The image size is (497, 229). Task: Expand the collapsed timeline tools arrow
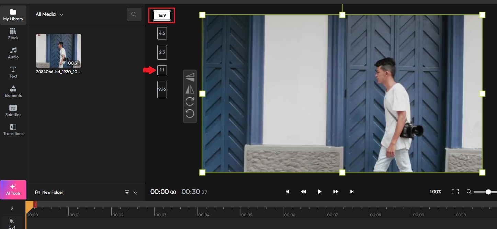click(x=12, y=208)
